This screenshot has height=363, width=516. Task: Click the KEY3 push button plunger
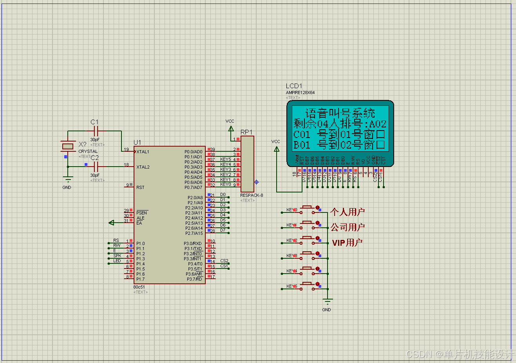pos(308,253)
